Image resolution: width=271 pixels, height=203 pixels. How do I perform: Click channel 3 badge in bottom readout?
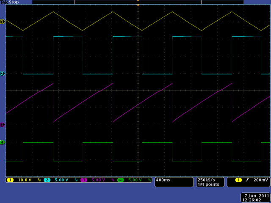pos(84,180)
